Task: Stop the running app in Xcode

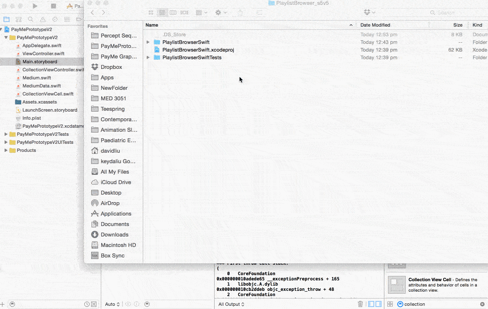Action: click(x=53, y=6)
